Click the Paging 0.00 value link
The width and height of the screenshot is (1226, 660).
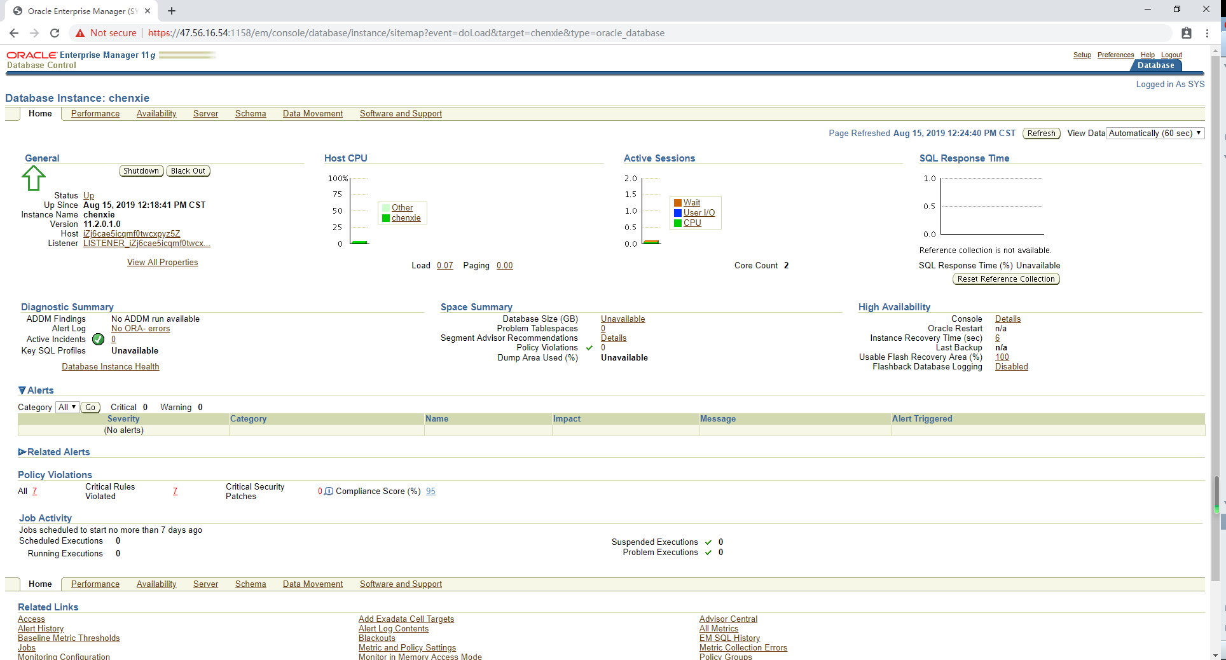[505, 266]
